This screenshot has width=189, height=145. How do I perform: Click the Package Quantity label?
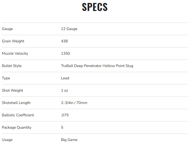(17, 128)
